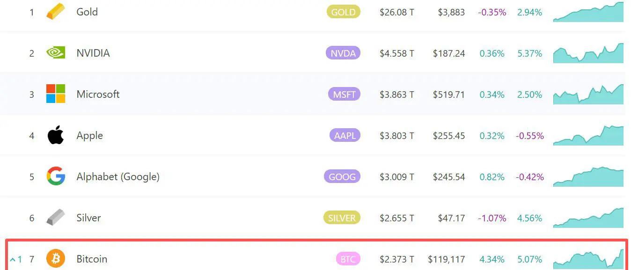Image resolution: width=631 pixels, height=270 pixels.
Task: Click the NVDA ticker badge
Action: (343, 53)
